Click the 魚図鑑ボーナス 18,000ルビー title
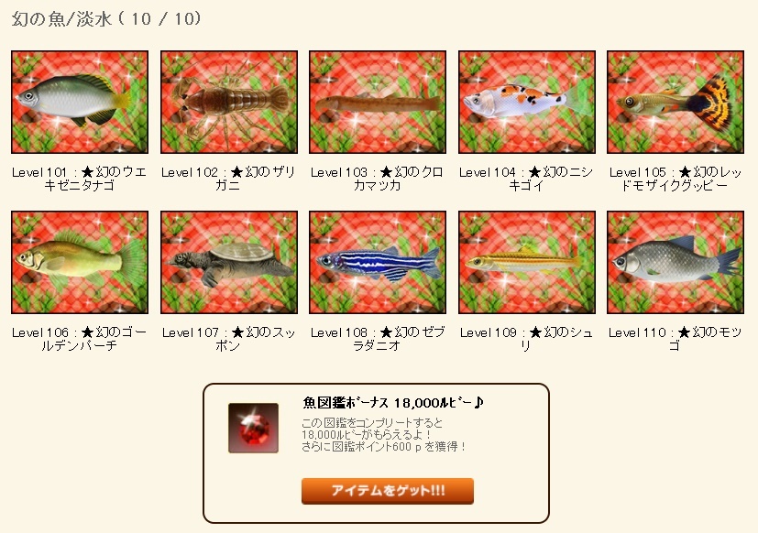 393,403
